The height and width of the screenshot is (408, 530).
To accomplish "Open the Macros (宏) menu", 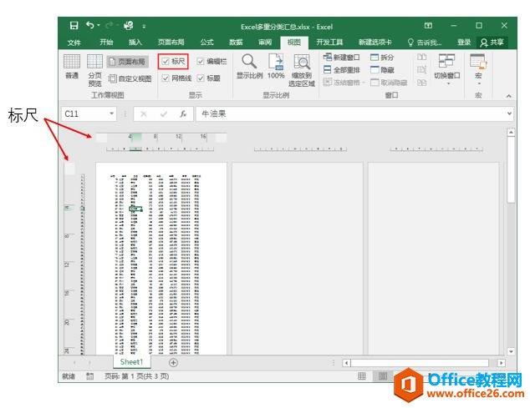I will [x=478, y=69].
